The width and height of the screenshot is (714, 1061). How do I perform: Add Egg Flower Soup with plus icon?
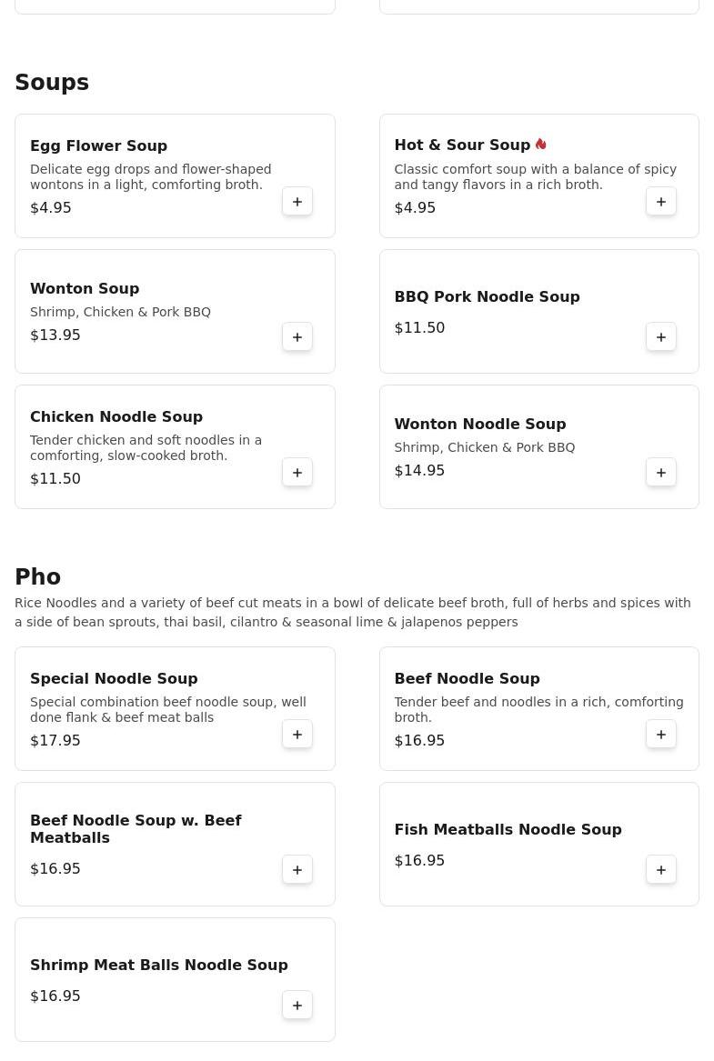tap(297, 202)
